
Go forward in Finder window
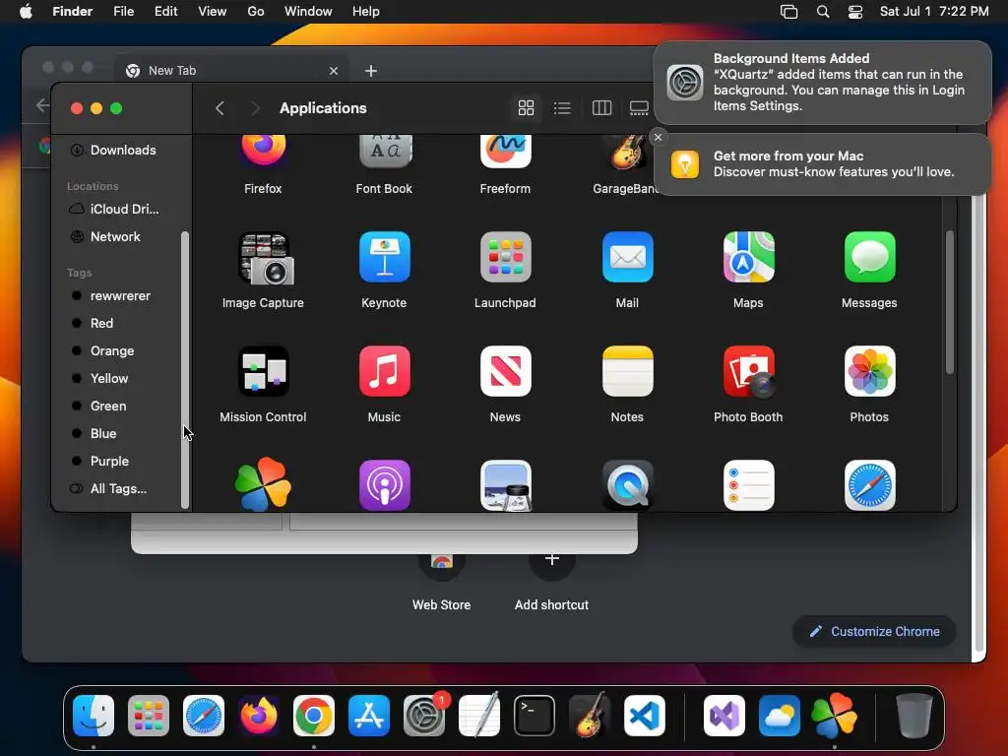255,108
